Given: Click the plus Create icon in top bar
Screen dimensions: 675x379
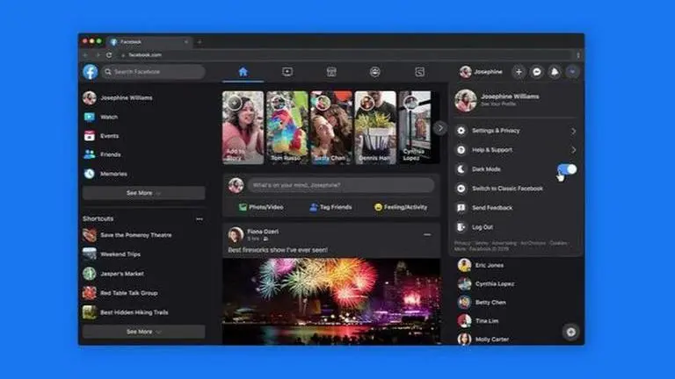Looking at the screenshot, I should tap(519, 72).
